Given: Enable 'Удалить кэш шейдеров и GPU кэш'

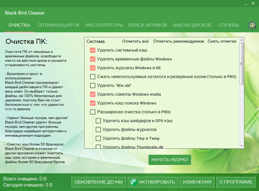Looking at the screenshot, I should [x=98, y=121].
